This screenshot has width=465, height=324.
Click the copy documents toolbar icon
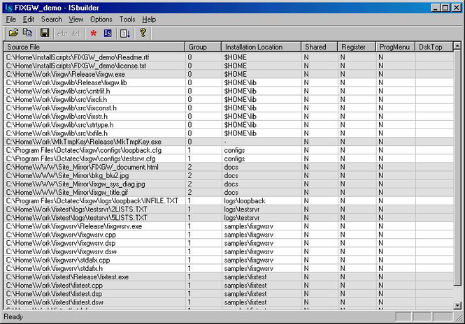point(28,33)
